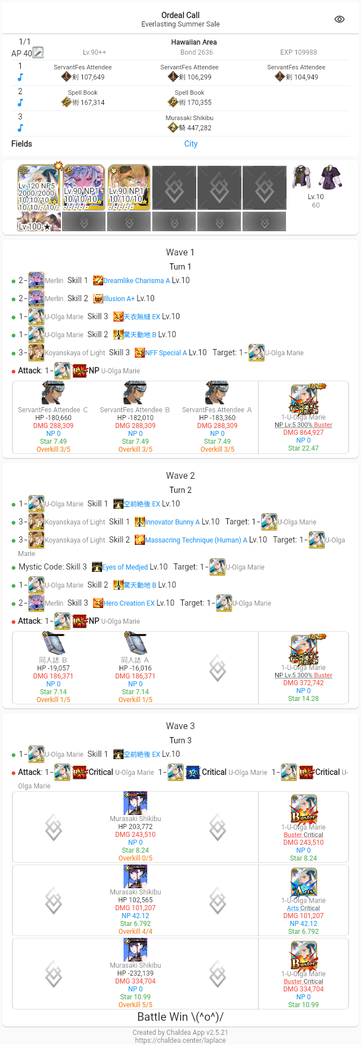Open NFF Special A skill link

166,352
